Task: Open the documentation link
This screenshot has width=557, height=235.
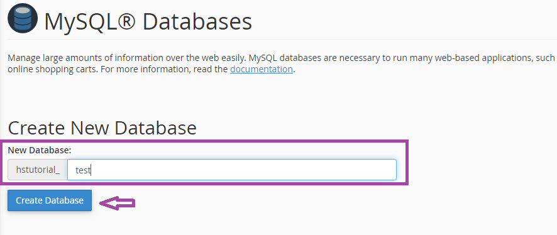Action: point(262,69)
